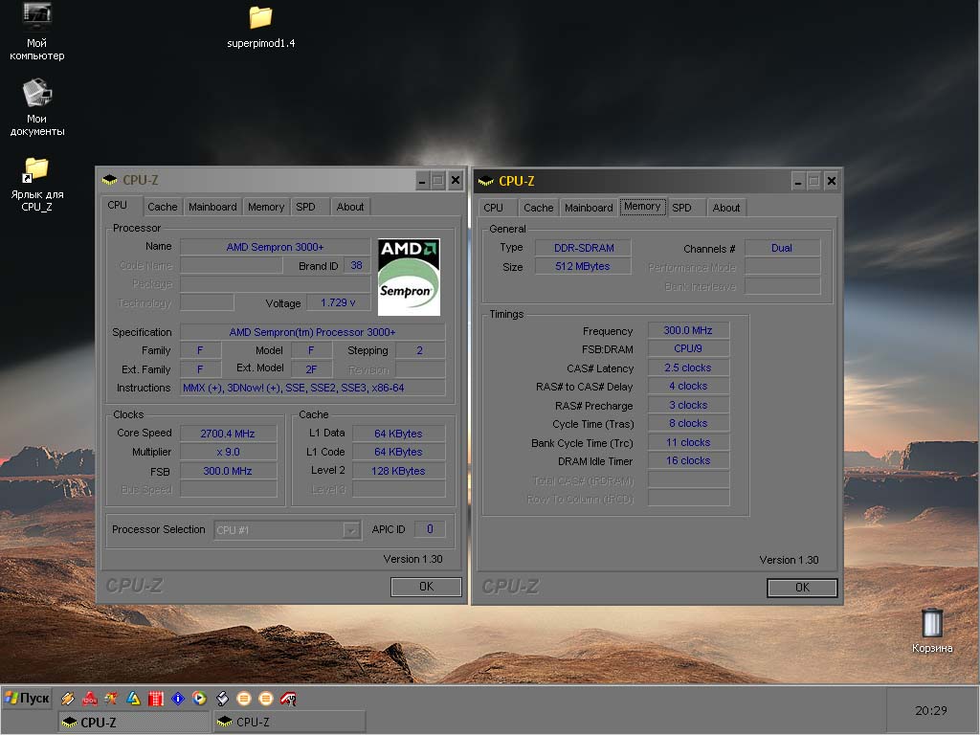Open the Processor Selection CPU #1 dropdown
Screen dimensions: 980x735
(x=287, y=530)
